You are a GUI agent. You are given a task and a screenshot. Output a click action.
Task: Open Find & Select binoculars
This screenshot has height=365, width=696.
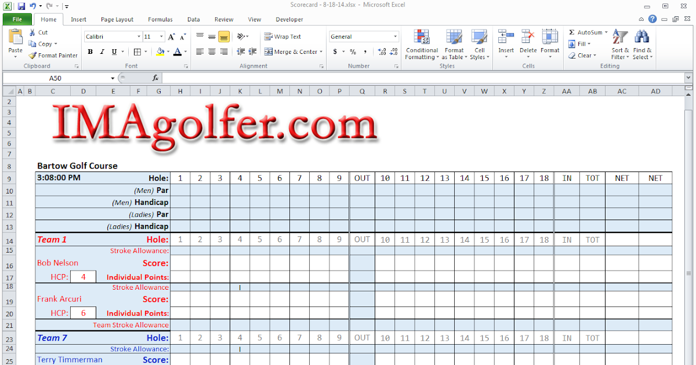pos(642,45)
